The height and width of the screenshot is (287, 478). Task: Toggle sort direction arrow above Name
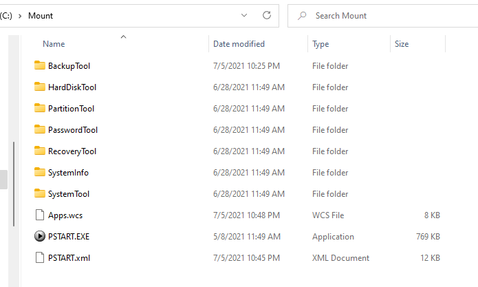tap(123, 37)
